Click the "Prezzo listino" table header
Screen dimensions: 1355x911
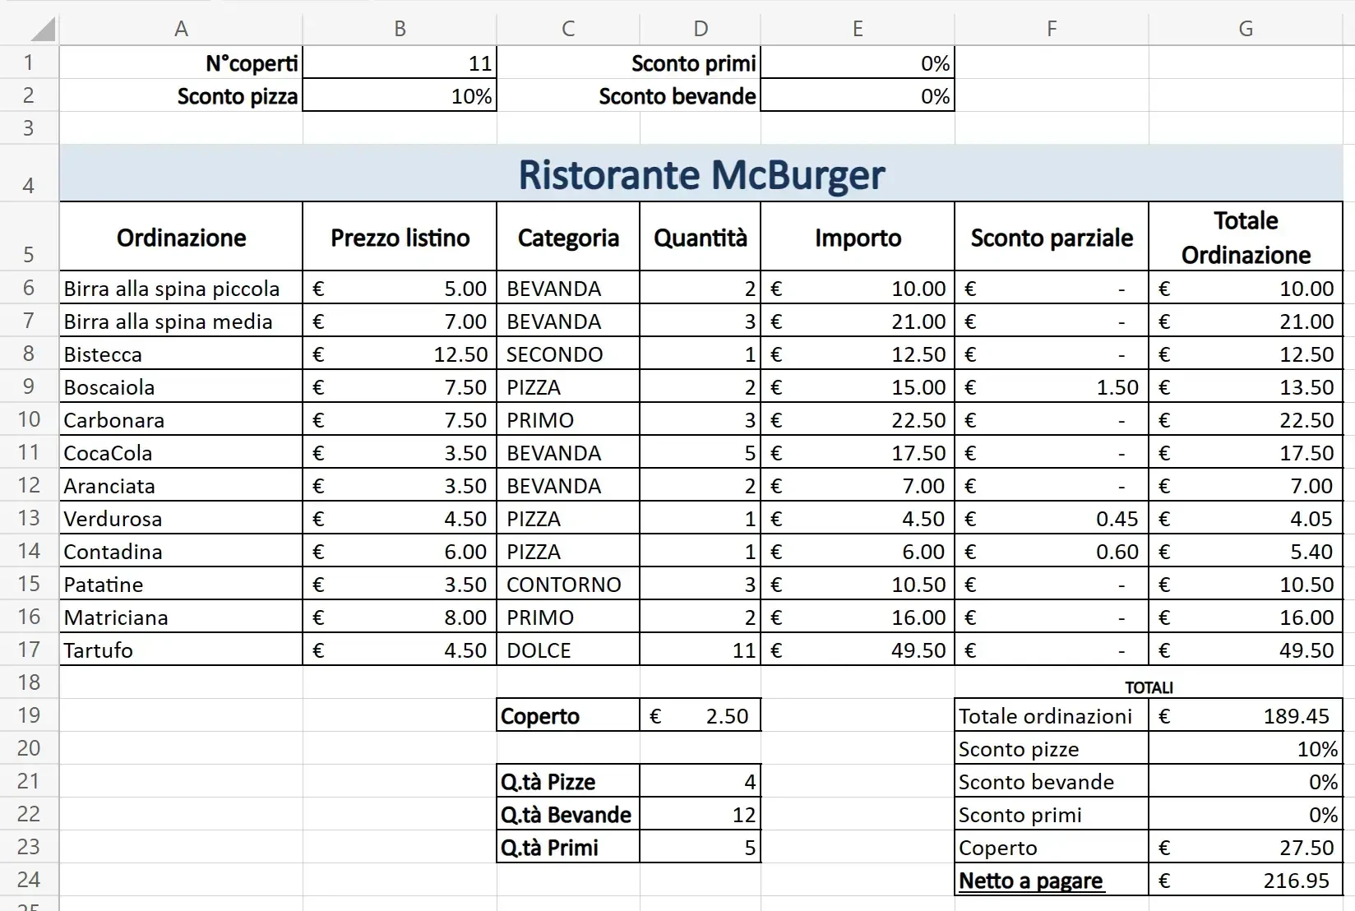point(400,237)
